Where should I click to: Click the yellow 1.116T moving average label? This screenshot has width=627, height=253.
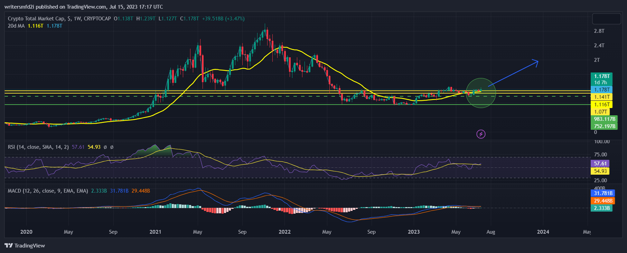pyautogui.click(x=601, y=104)
